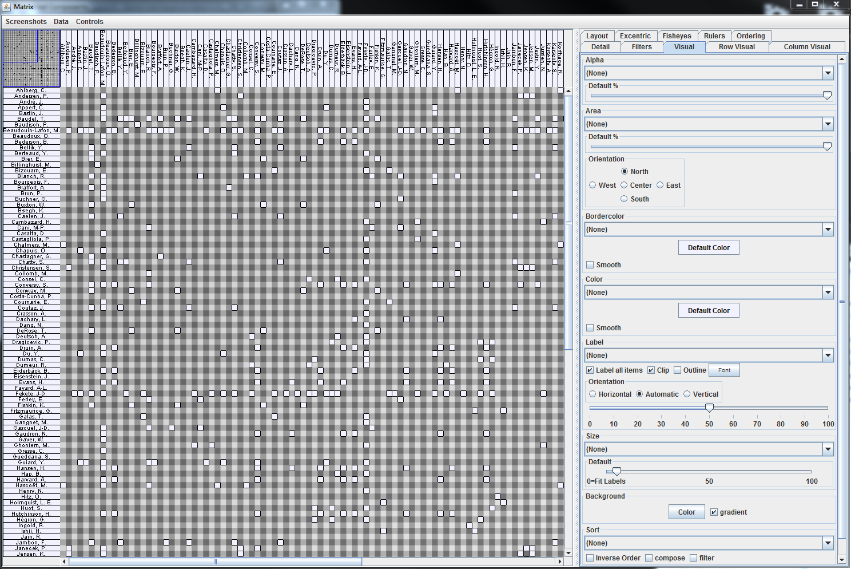The height and width of the screenshot is (569, 851).
Task: Open the Alpha attribute dropdown
Action: 828,73
